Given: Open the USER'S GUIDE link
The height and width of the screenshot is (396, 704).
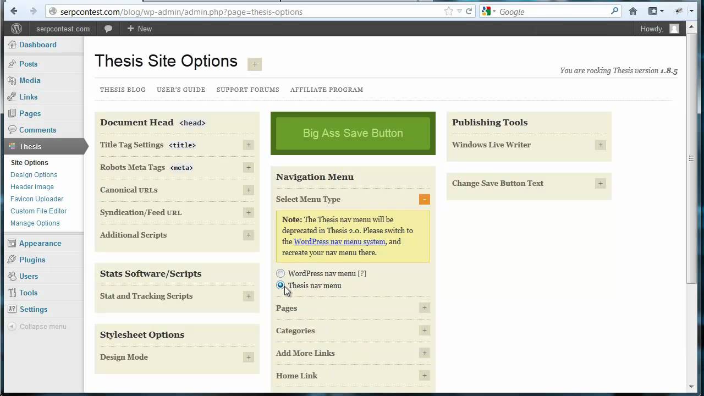Looking at the screenshot, I should click(181, 90).
